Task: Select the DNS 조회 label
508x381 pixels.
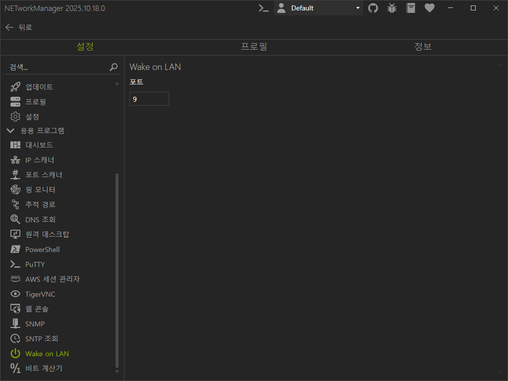Action: [x=41, y=219]
